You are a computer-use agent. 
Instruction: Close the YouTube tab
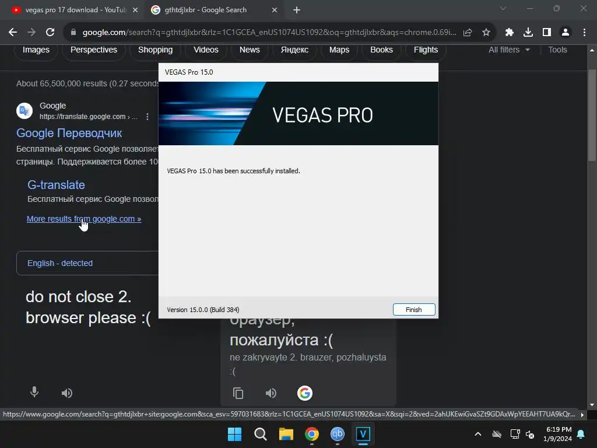[135, 10]
